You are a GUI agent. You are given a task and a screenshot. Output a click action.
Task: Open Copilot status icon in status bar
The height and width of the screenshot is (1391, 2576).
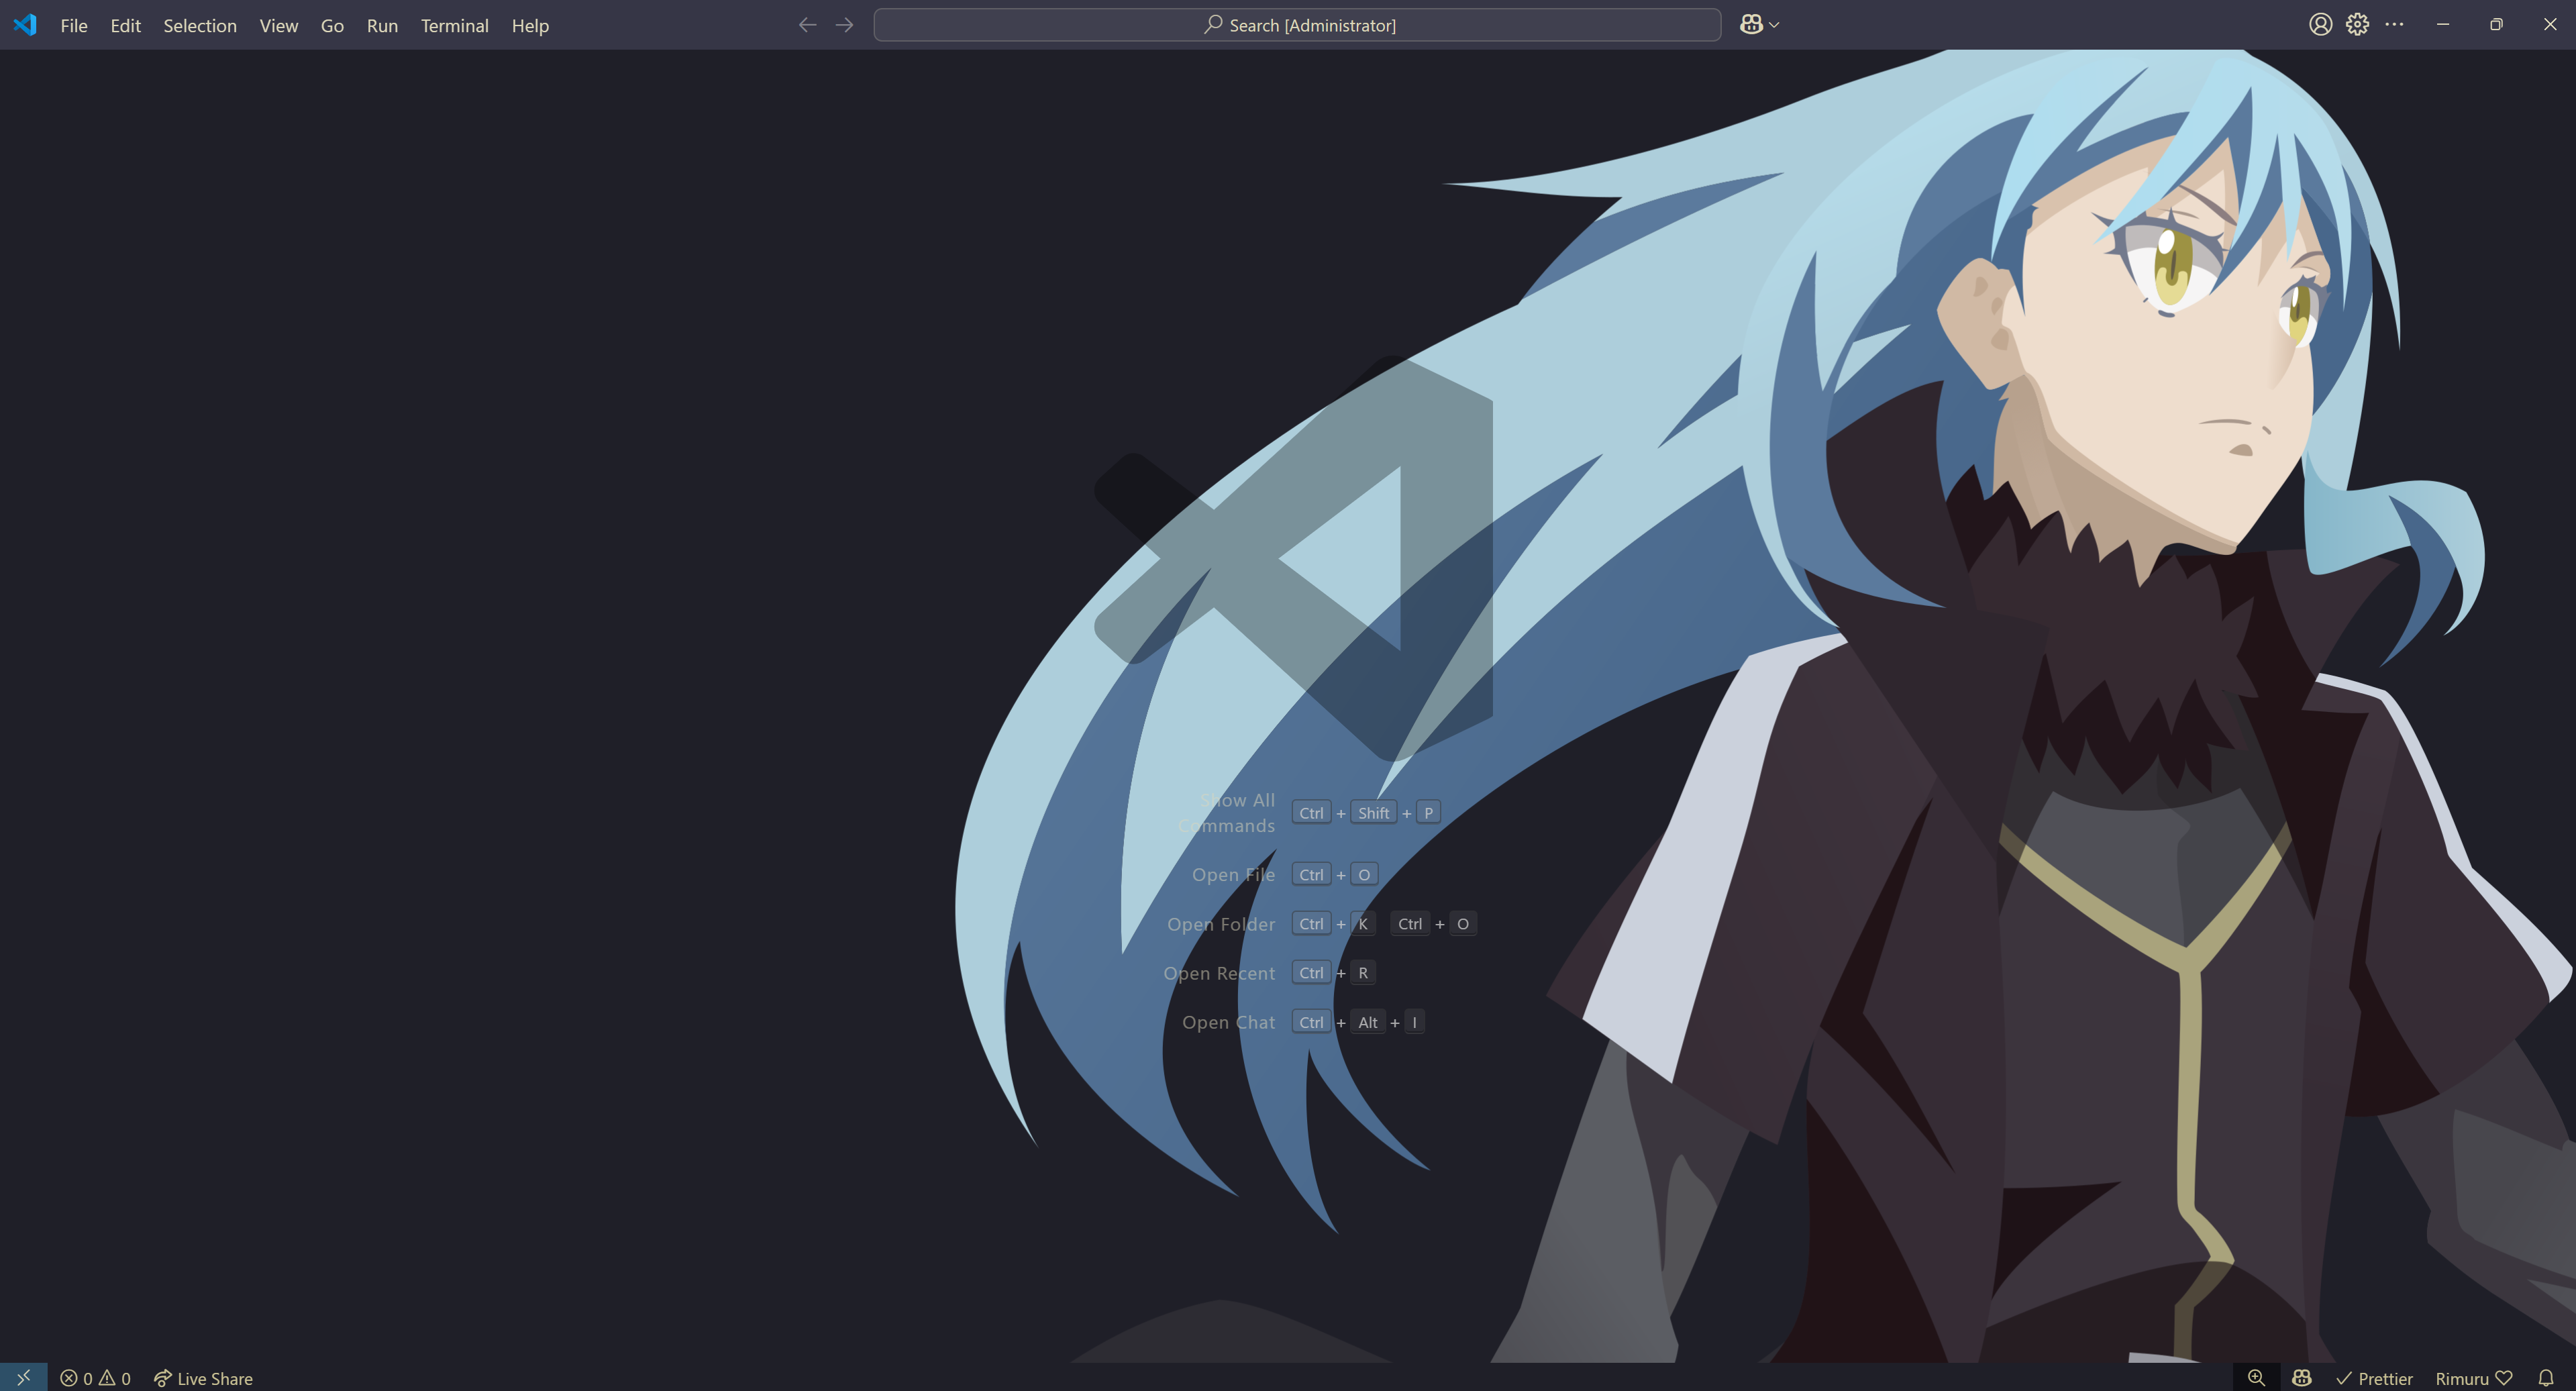click(x=2302, y=1377)
